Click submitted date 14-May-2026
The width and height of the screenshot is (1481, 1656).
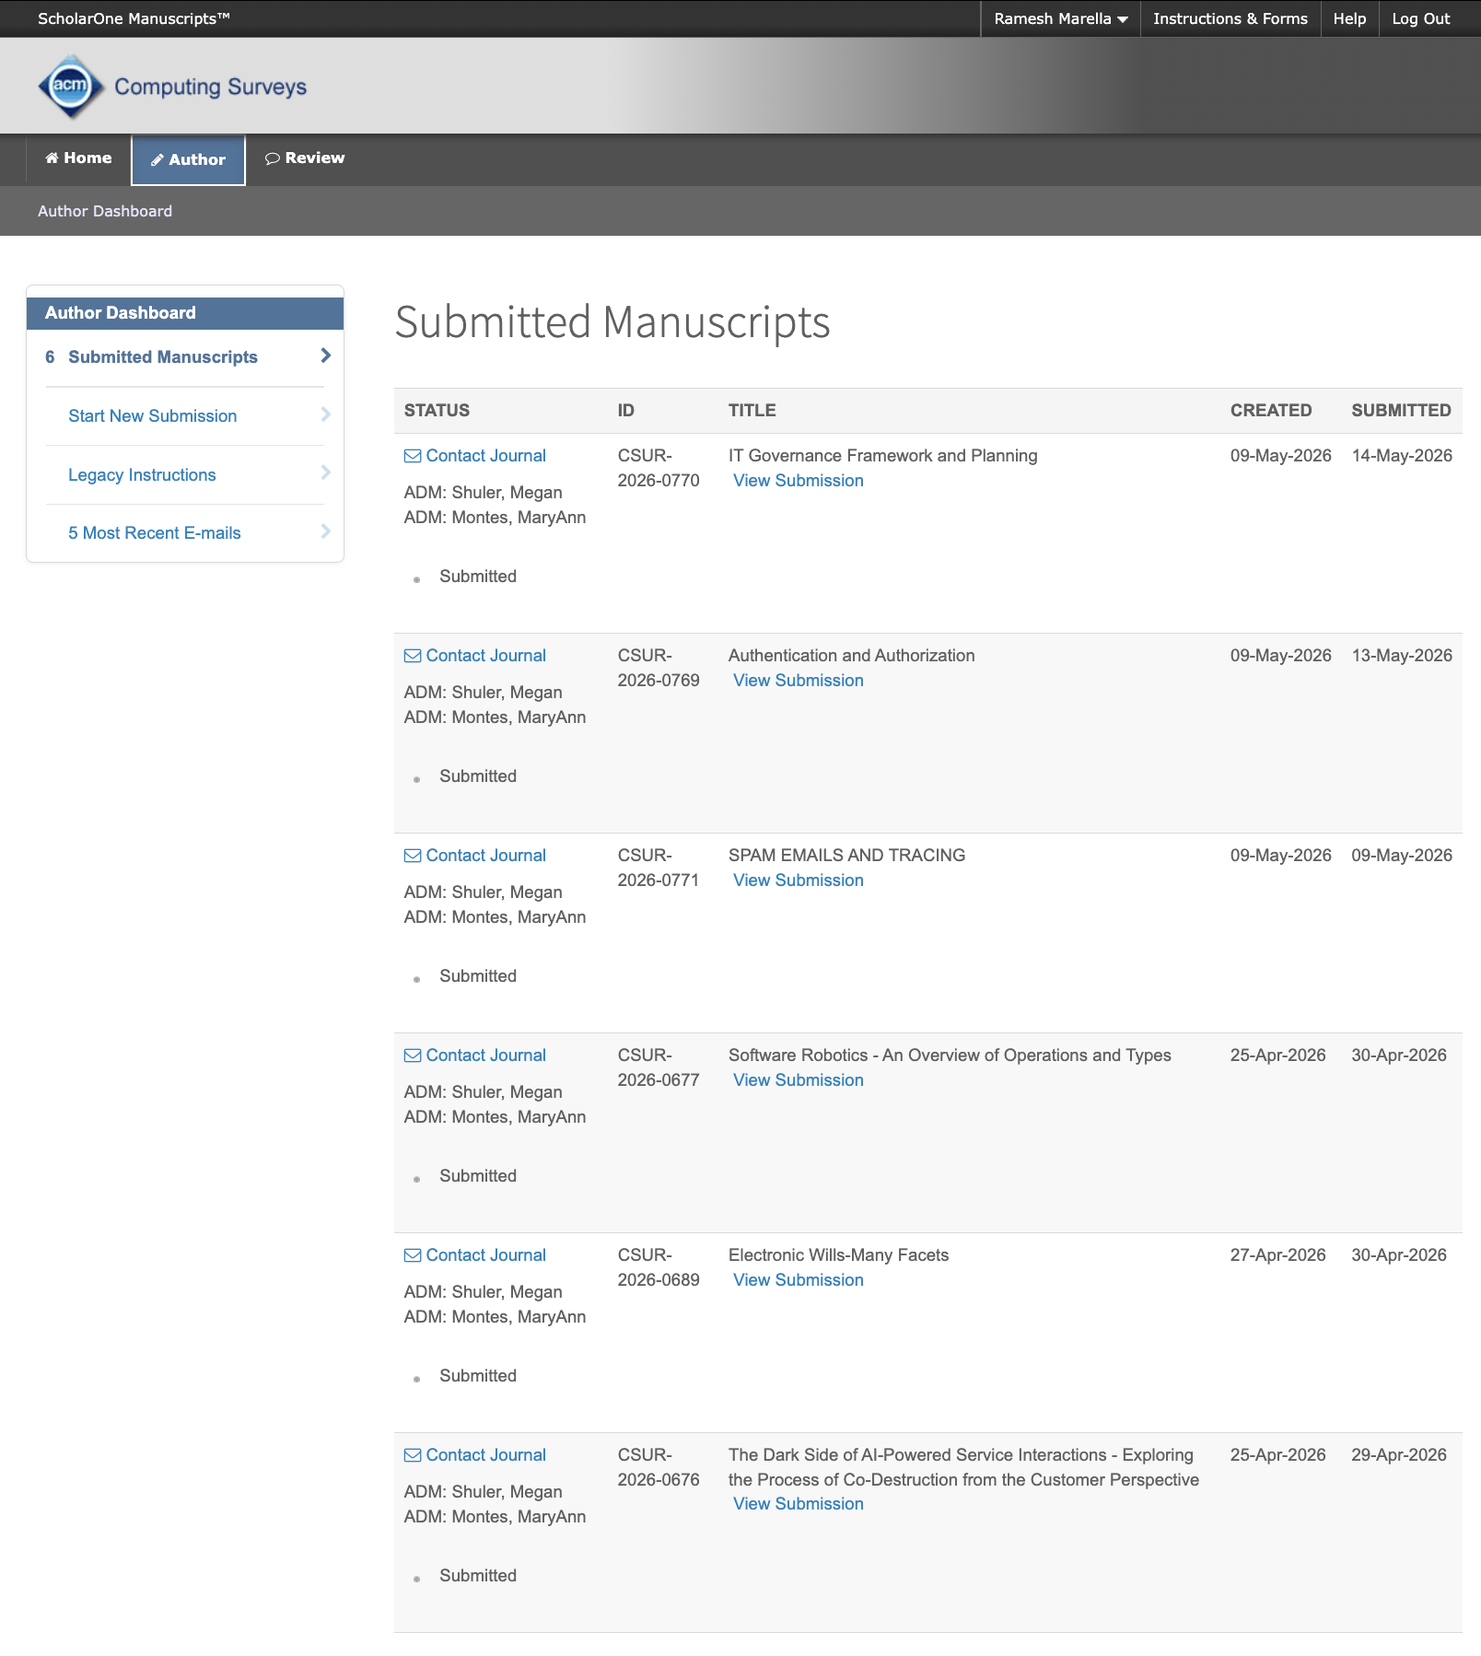[x=1401, y=456]
